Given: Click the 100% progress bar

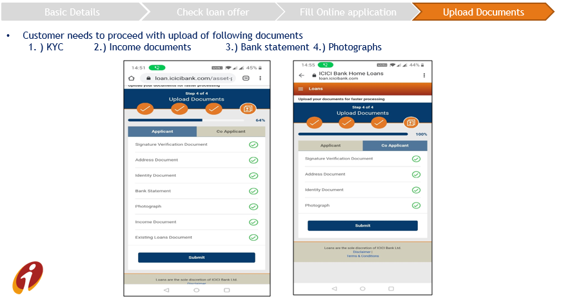Looking at the screenshot, I should (x=353, y=134).
